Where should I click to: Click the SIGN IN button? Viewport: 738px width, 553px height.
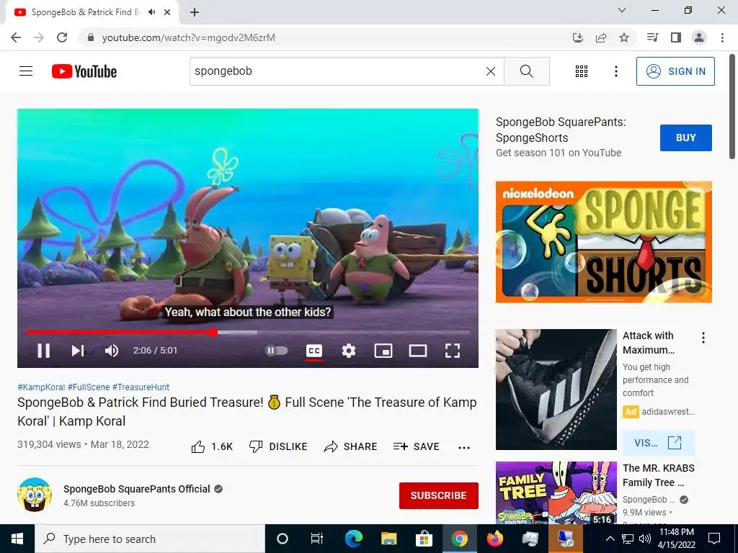tap(675, 71)
